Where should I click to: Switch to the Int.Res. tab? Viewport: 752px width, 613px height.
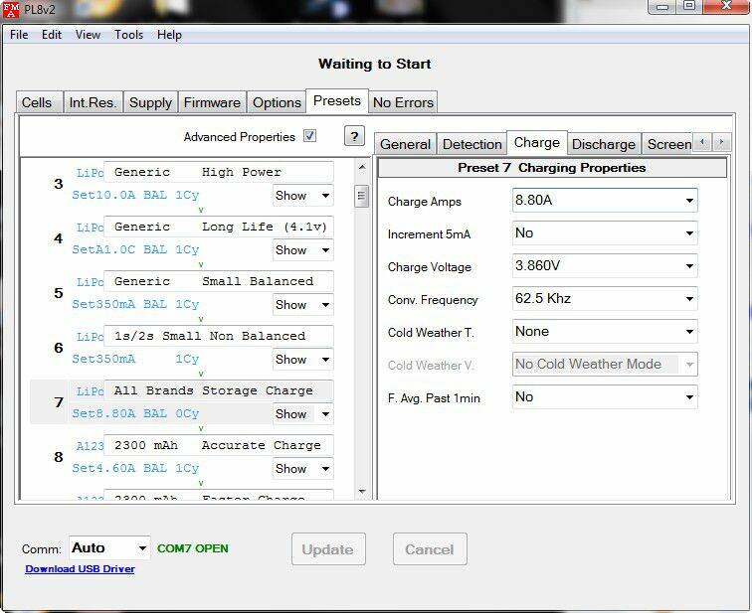pyautogui.click(x=94, y=102)
